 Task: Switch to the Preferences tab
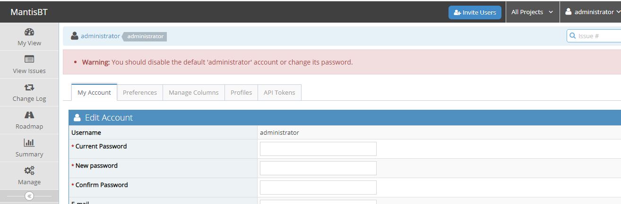[140, 92]
